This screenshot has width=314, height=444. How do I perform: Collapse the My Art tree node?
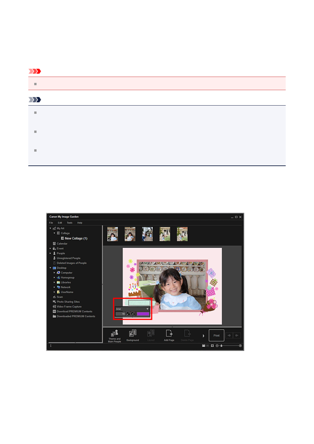[x=50, y=228]
